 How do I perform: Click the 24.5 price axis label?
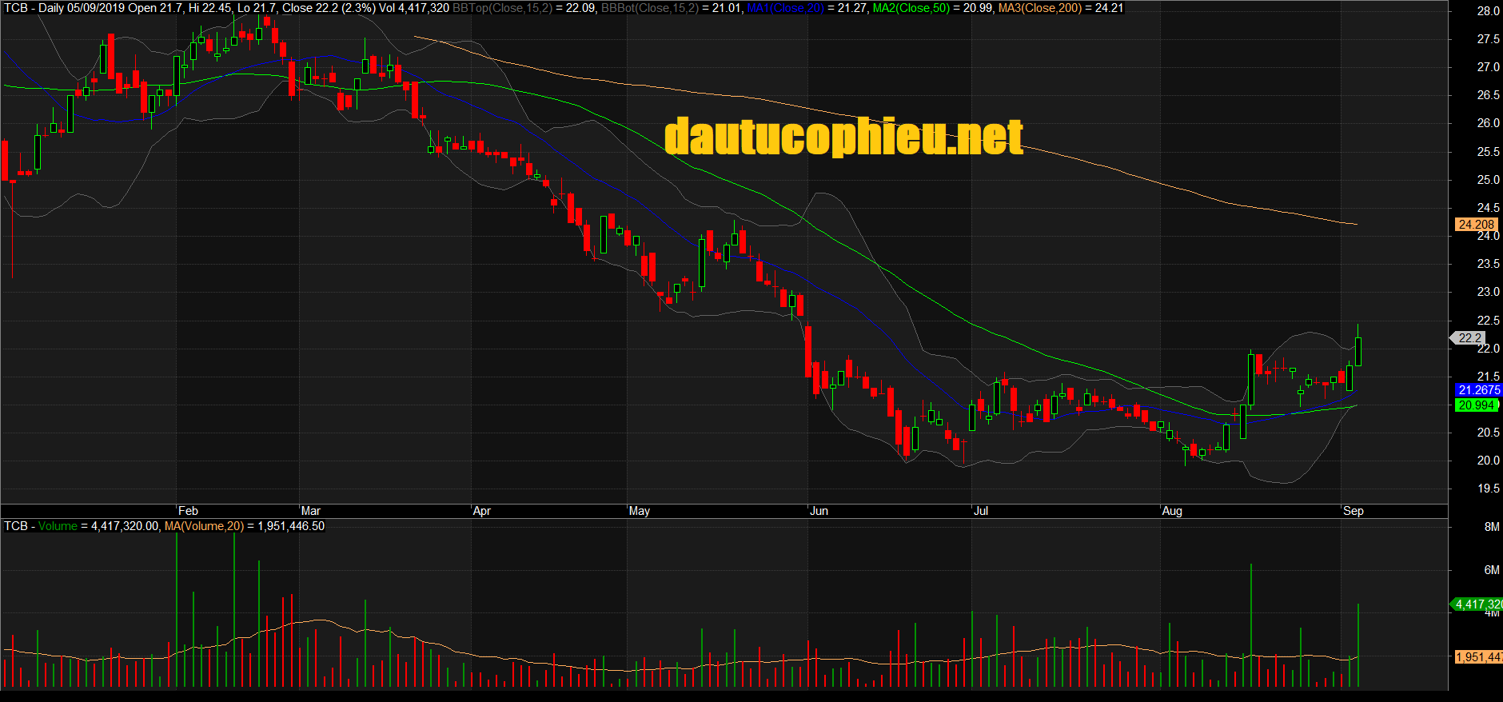click(1488, 208)
